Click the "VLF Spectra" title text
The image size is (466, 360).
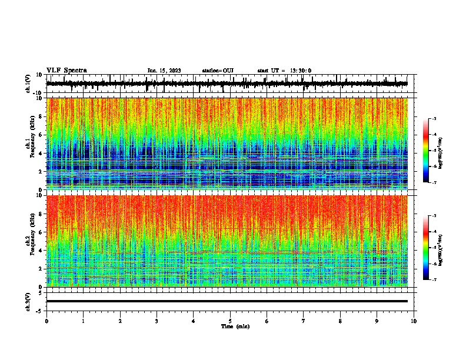(x=66, y=70)
